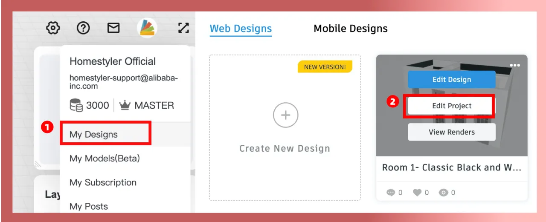Viewport: 546px width, 222px height.
Task: Click the help question mark icon
Action: point(83,29)
